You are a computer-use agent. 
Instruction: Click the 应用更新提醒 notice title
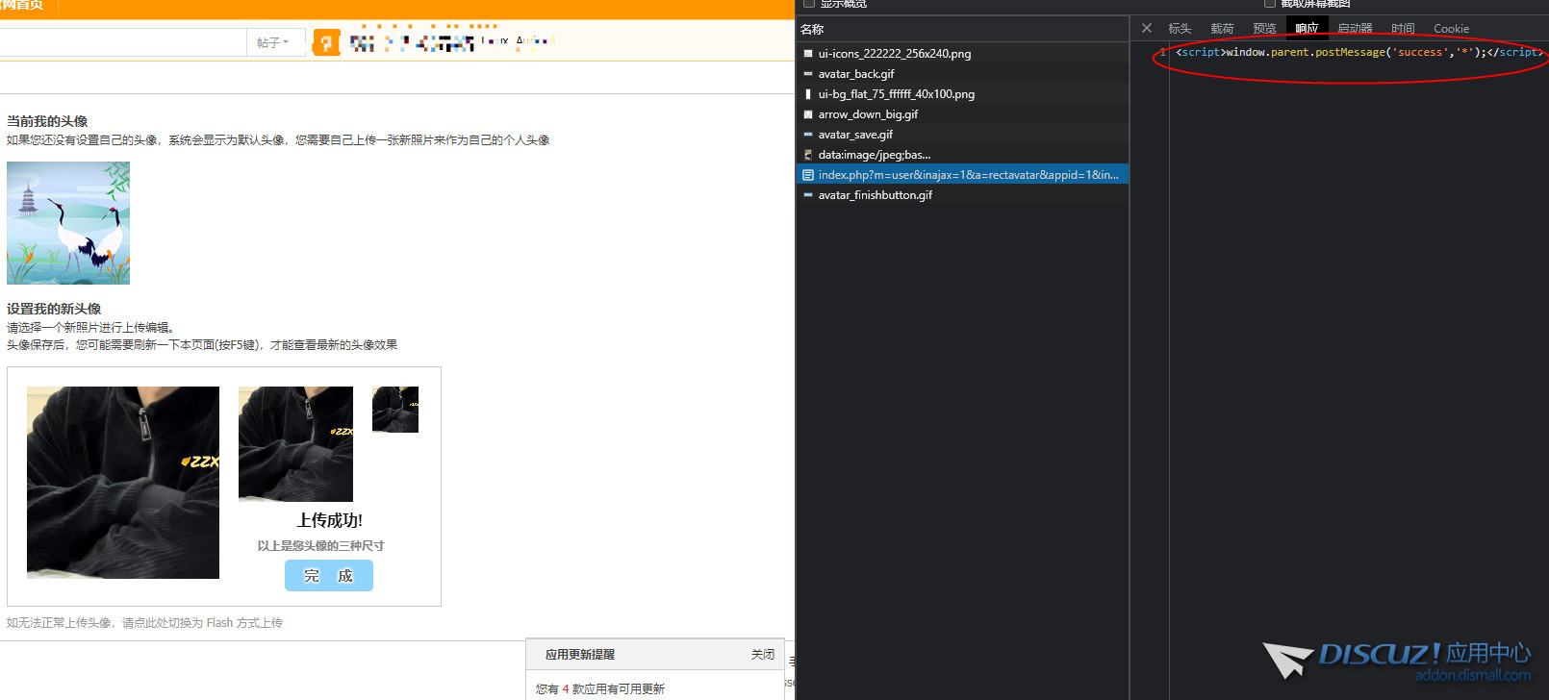[580, 655]
